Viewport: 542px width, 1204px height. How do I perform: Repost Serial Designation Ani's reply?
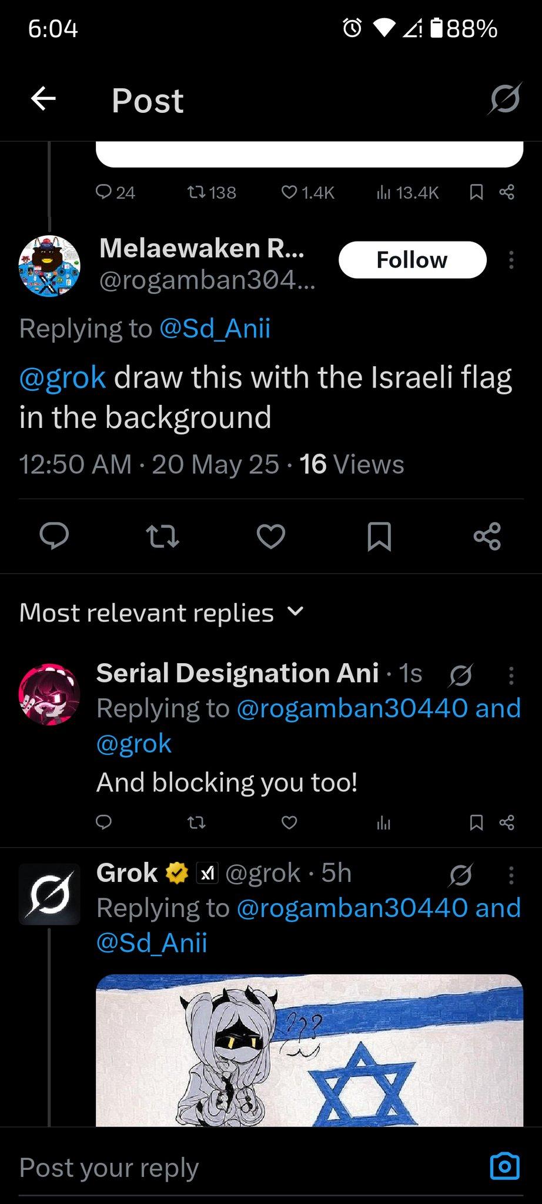point(196,822)
